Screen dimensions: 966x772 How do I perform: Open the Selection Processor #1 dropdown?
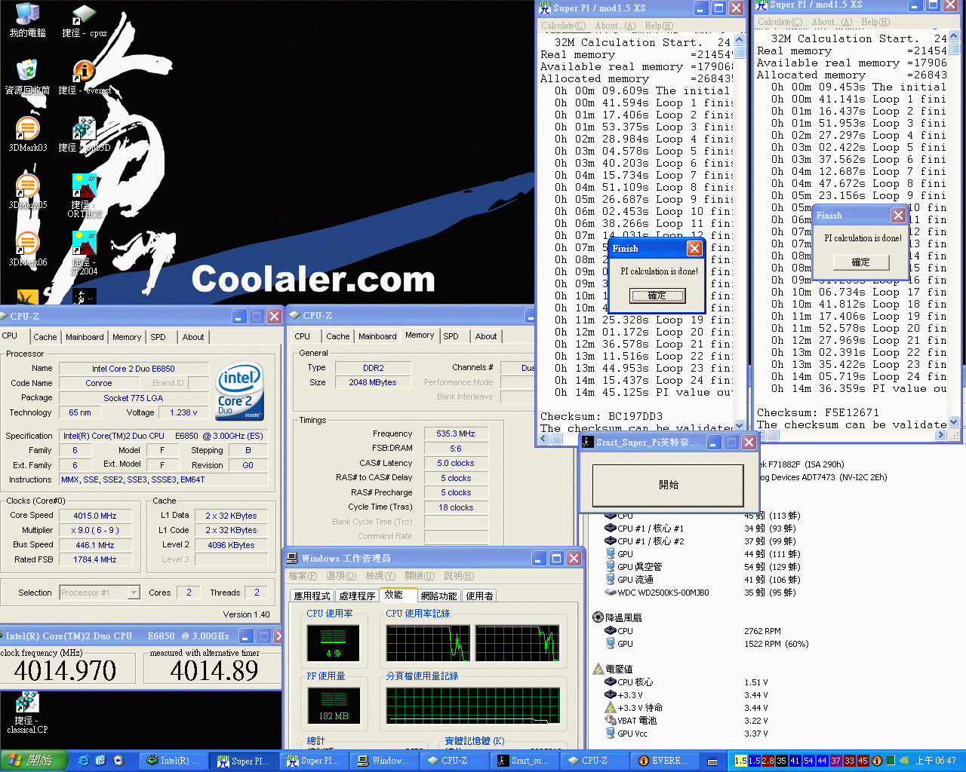coord(134,593)
